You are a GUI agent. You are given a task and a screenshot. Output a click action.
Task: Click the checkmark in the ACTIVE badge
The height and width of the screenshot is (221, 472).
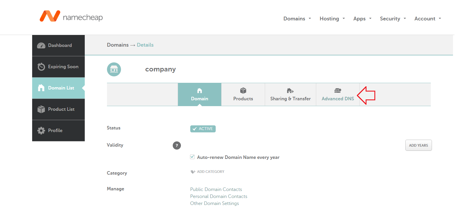(195, 129)
